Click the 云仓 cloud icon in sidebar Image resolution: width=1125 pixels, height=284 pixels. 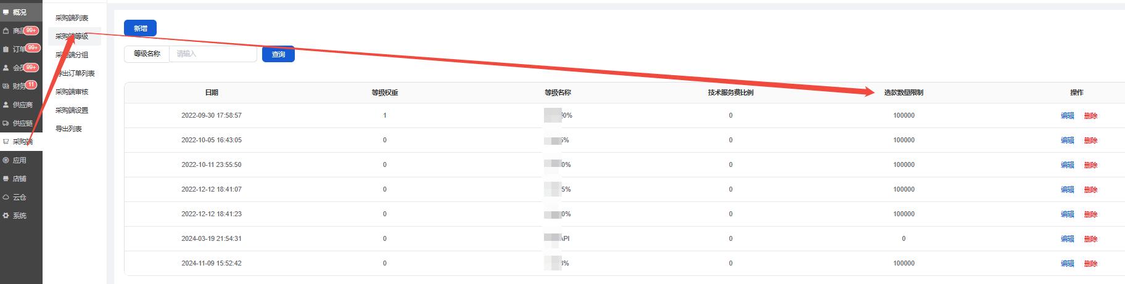[6, 197]
